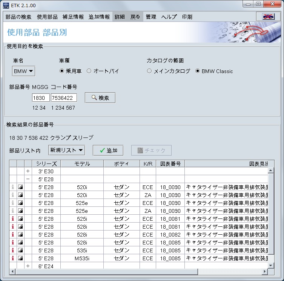
Task: Click the モデル column header
Action: [x=82, y=164]
